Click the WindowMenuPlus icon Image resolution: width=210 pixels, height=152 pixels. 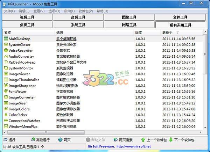pos(6,126)
